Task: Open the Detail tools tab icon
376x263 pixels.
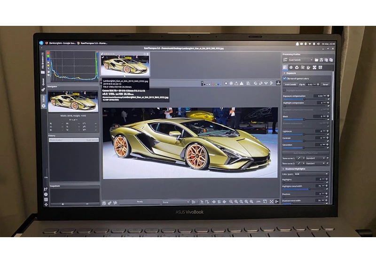Action: pyautogui.click(x=291, y=68)
